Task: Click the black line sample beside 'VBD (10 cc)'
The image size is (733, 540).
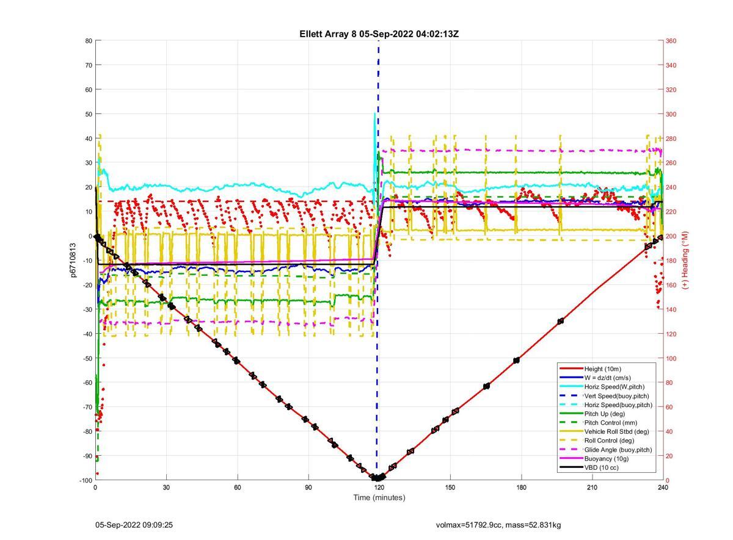Action: (x=571, y=467)
